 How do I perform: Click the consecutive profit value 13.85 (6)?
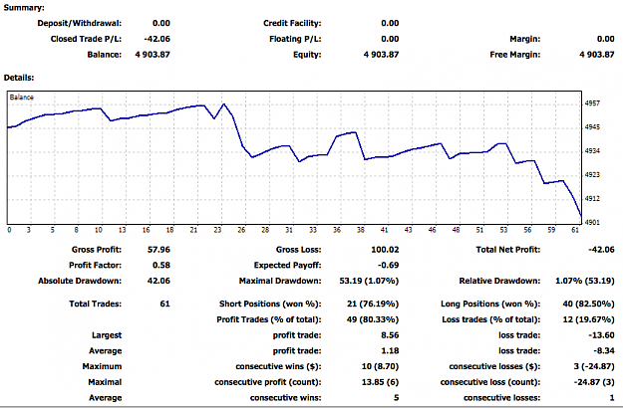click(379, 382)
